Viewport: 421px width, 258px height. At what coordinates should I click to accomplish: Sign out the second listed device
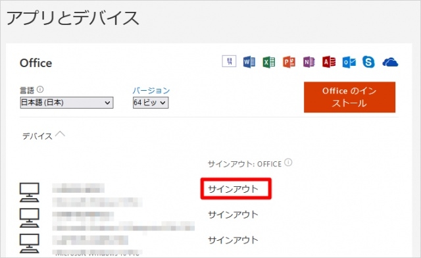point(233,215)
